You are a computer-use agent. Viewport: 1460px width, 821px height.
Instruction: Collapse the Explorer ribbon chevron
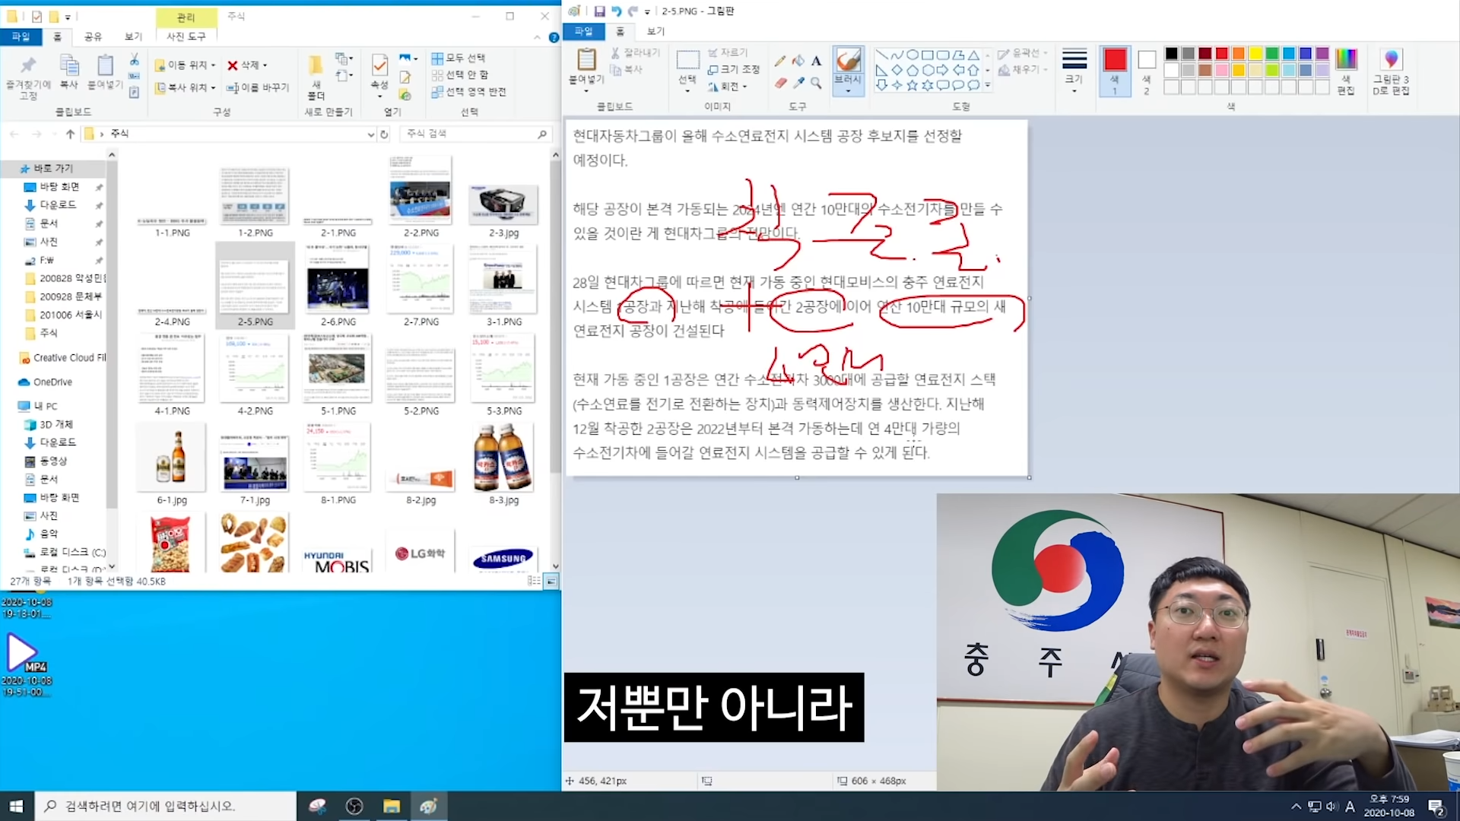point(538,37)
